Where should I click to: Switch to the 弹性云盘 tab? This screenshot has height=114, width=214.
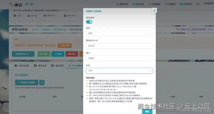point(40,66)
